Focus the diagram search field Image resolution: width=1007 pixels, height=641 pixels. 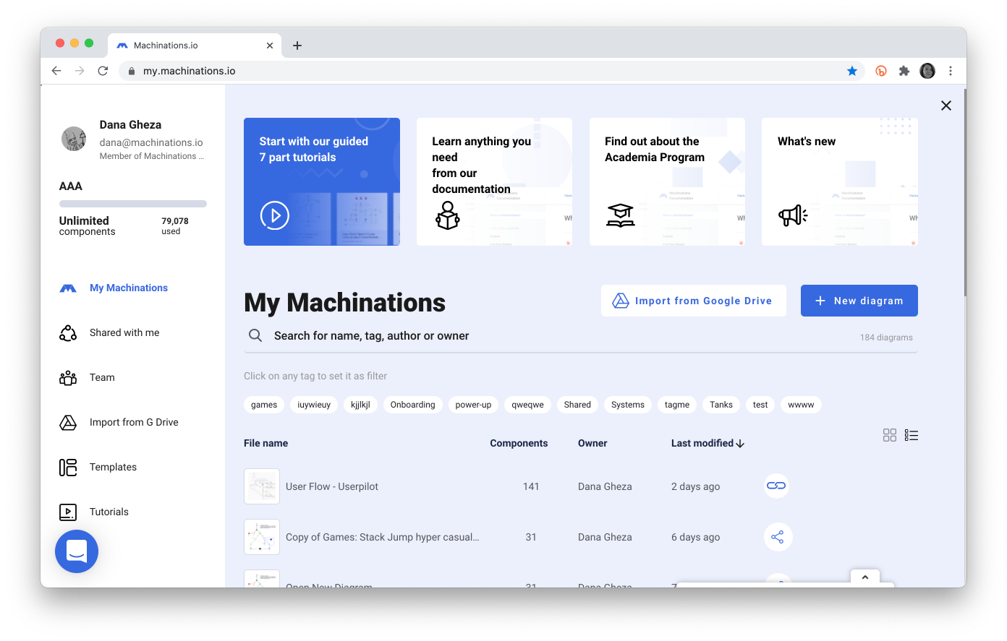coord(581,336)
